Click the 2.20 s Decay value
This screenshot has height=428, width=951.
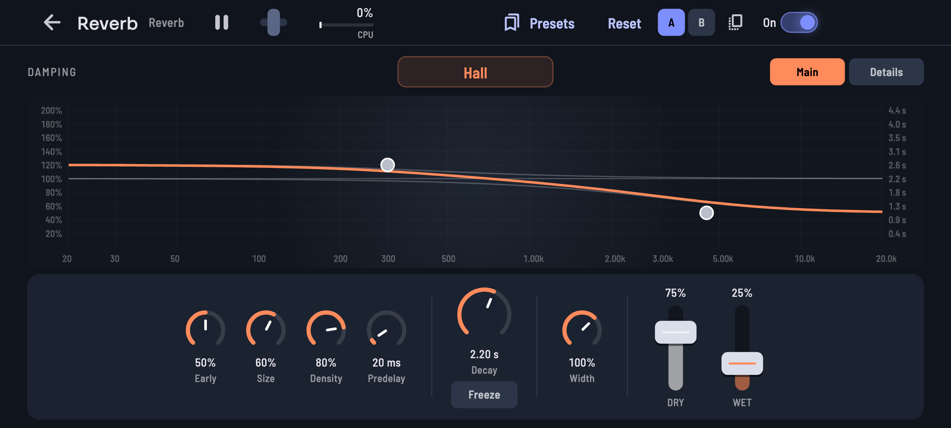(484, 354)
